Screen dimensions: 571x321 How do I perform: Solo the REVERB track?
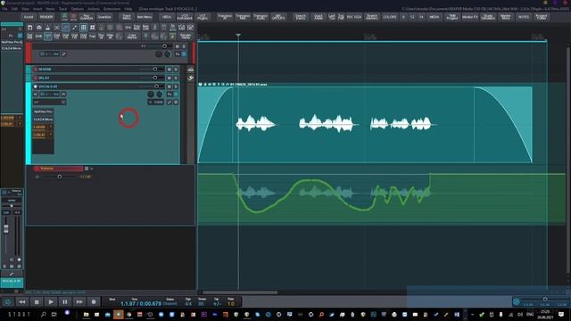point(176,70)
